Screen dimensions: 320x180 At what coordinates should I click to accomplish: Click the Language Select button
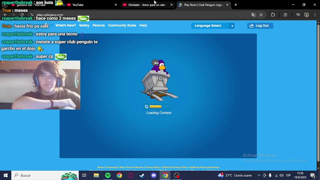(213, 26)
